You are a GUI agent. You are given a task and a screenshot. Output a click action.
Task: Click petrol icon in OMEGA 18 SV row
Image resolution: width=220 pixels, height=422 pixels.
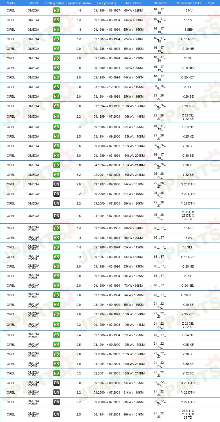tap(57, 20)
